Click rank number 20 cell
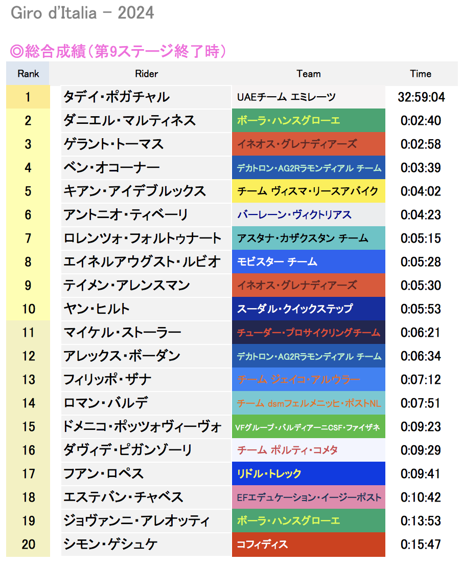Image resolution: width=462 pixels, height=563 pixels. click(x=28, y=545)
